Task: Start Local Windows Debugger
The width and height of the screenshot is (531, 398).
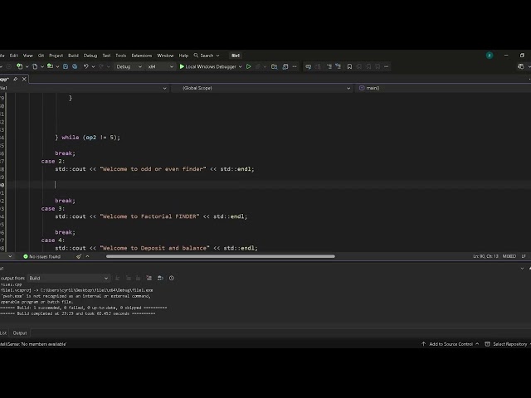Action: point(207,66)
